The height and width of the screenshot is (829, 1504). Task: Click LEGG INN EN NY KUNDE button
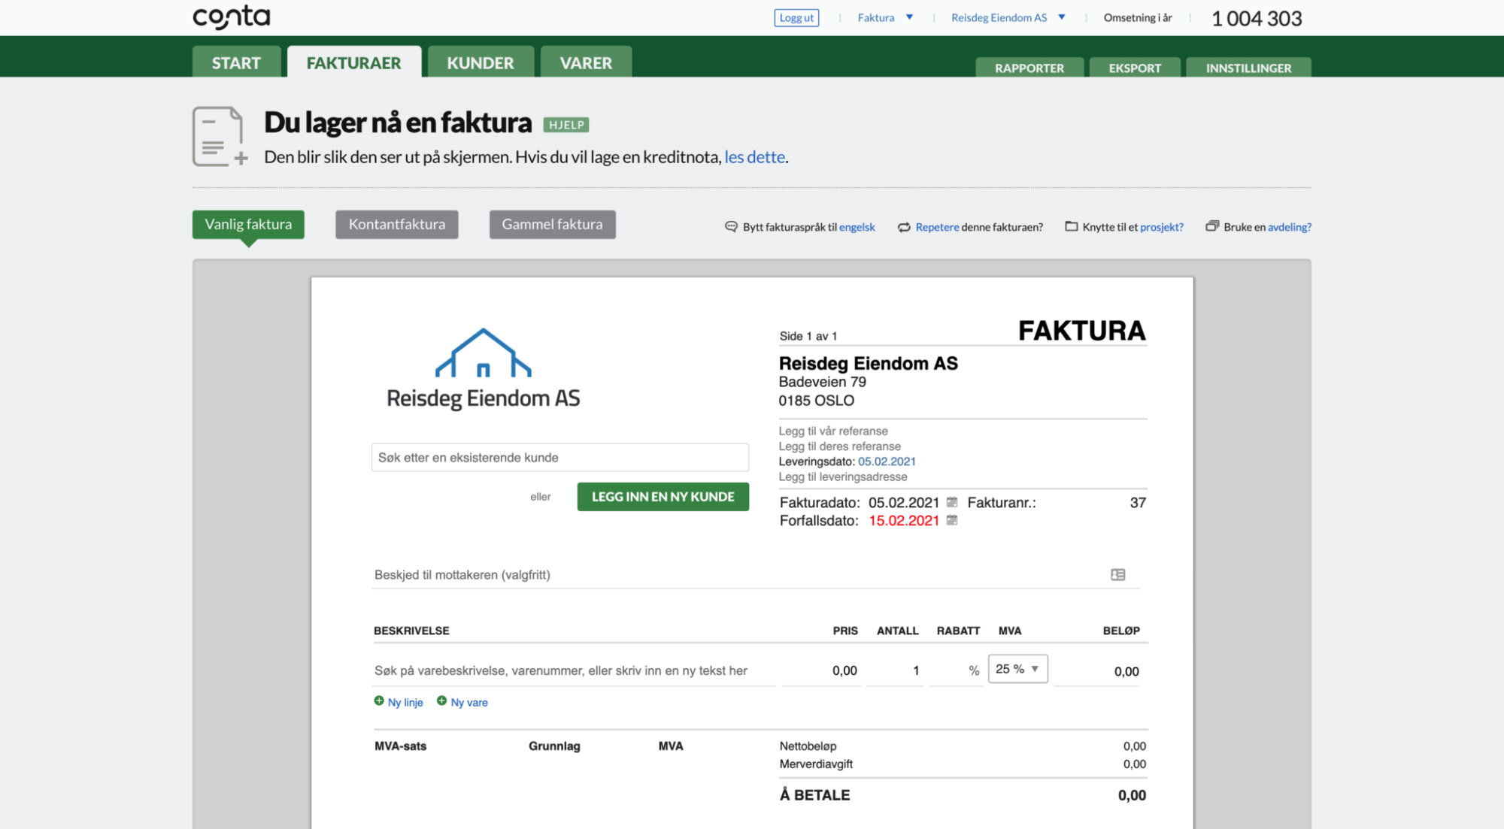click(663, 497)
